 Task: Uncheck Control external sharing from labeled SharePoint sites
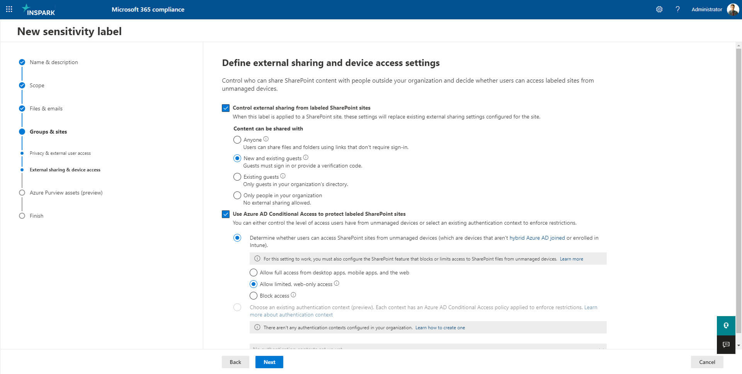click(x=226, y=108)
